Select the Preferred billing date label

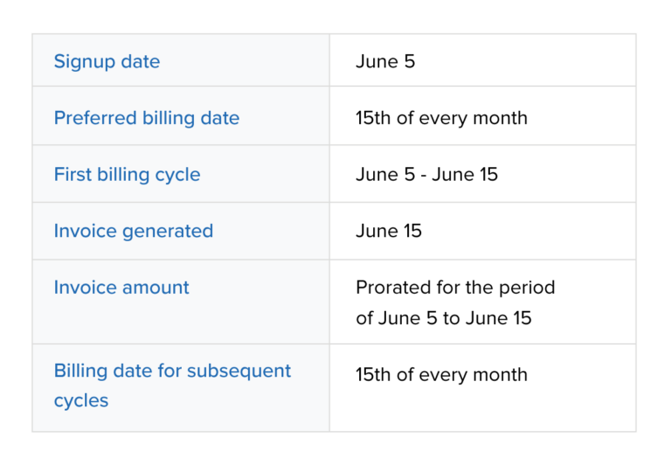(x=146, y=118)
